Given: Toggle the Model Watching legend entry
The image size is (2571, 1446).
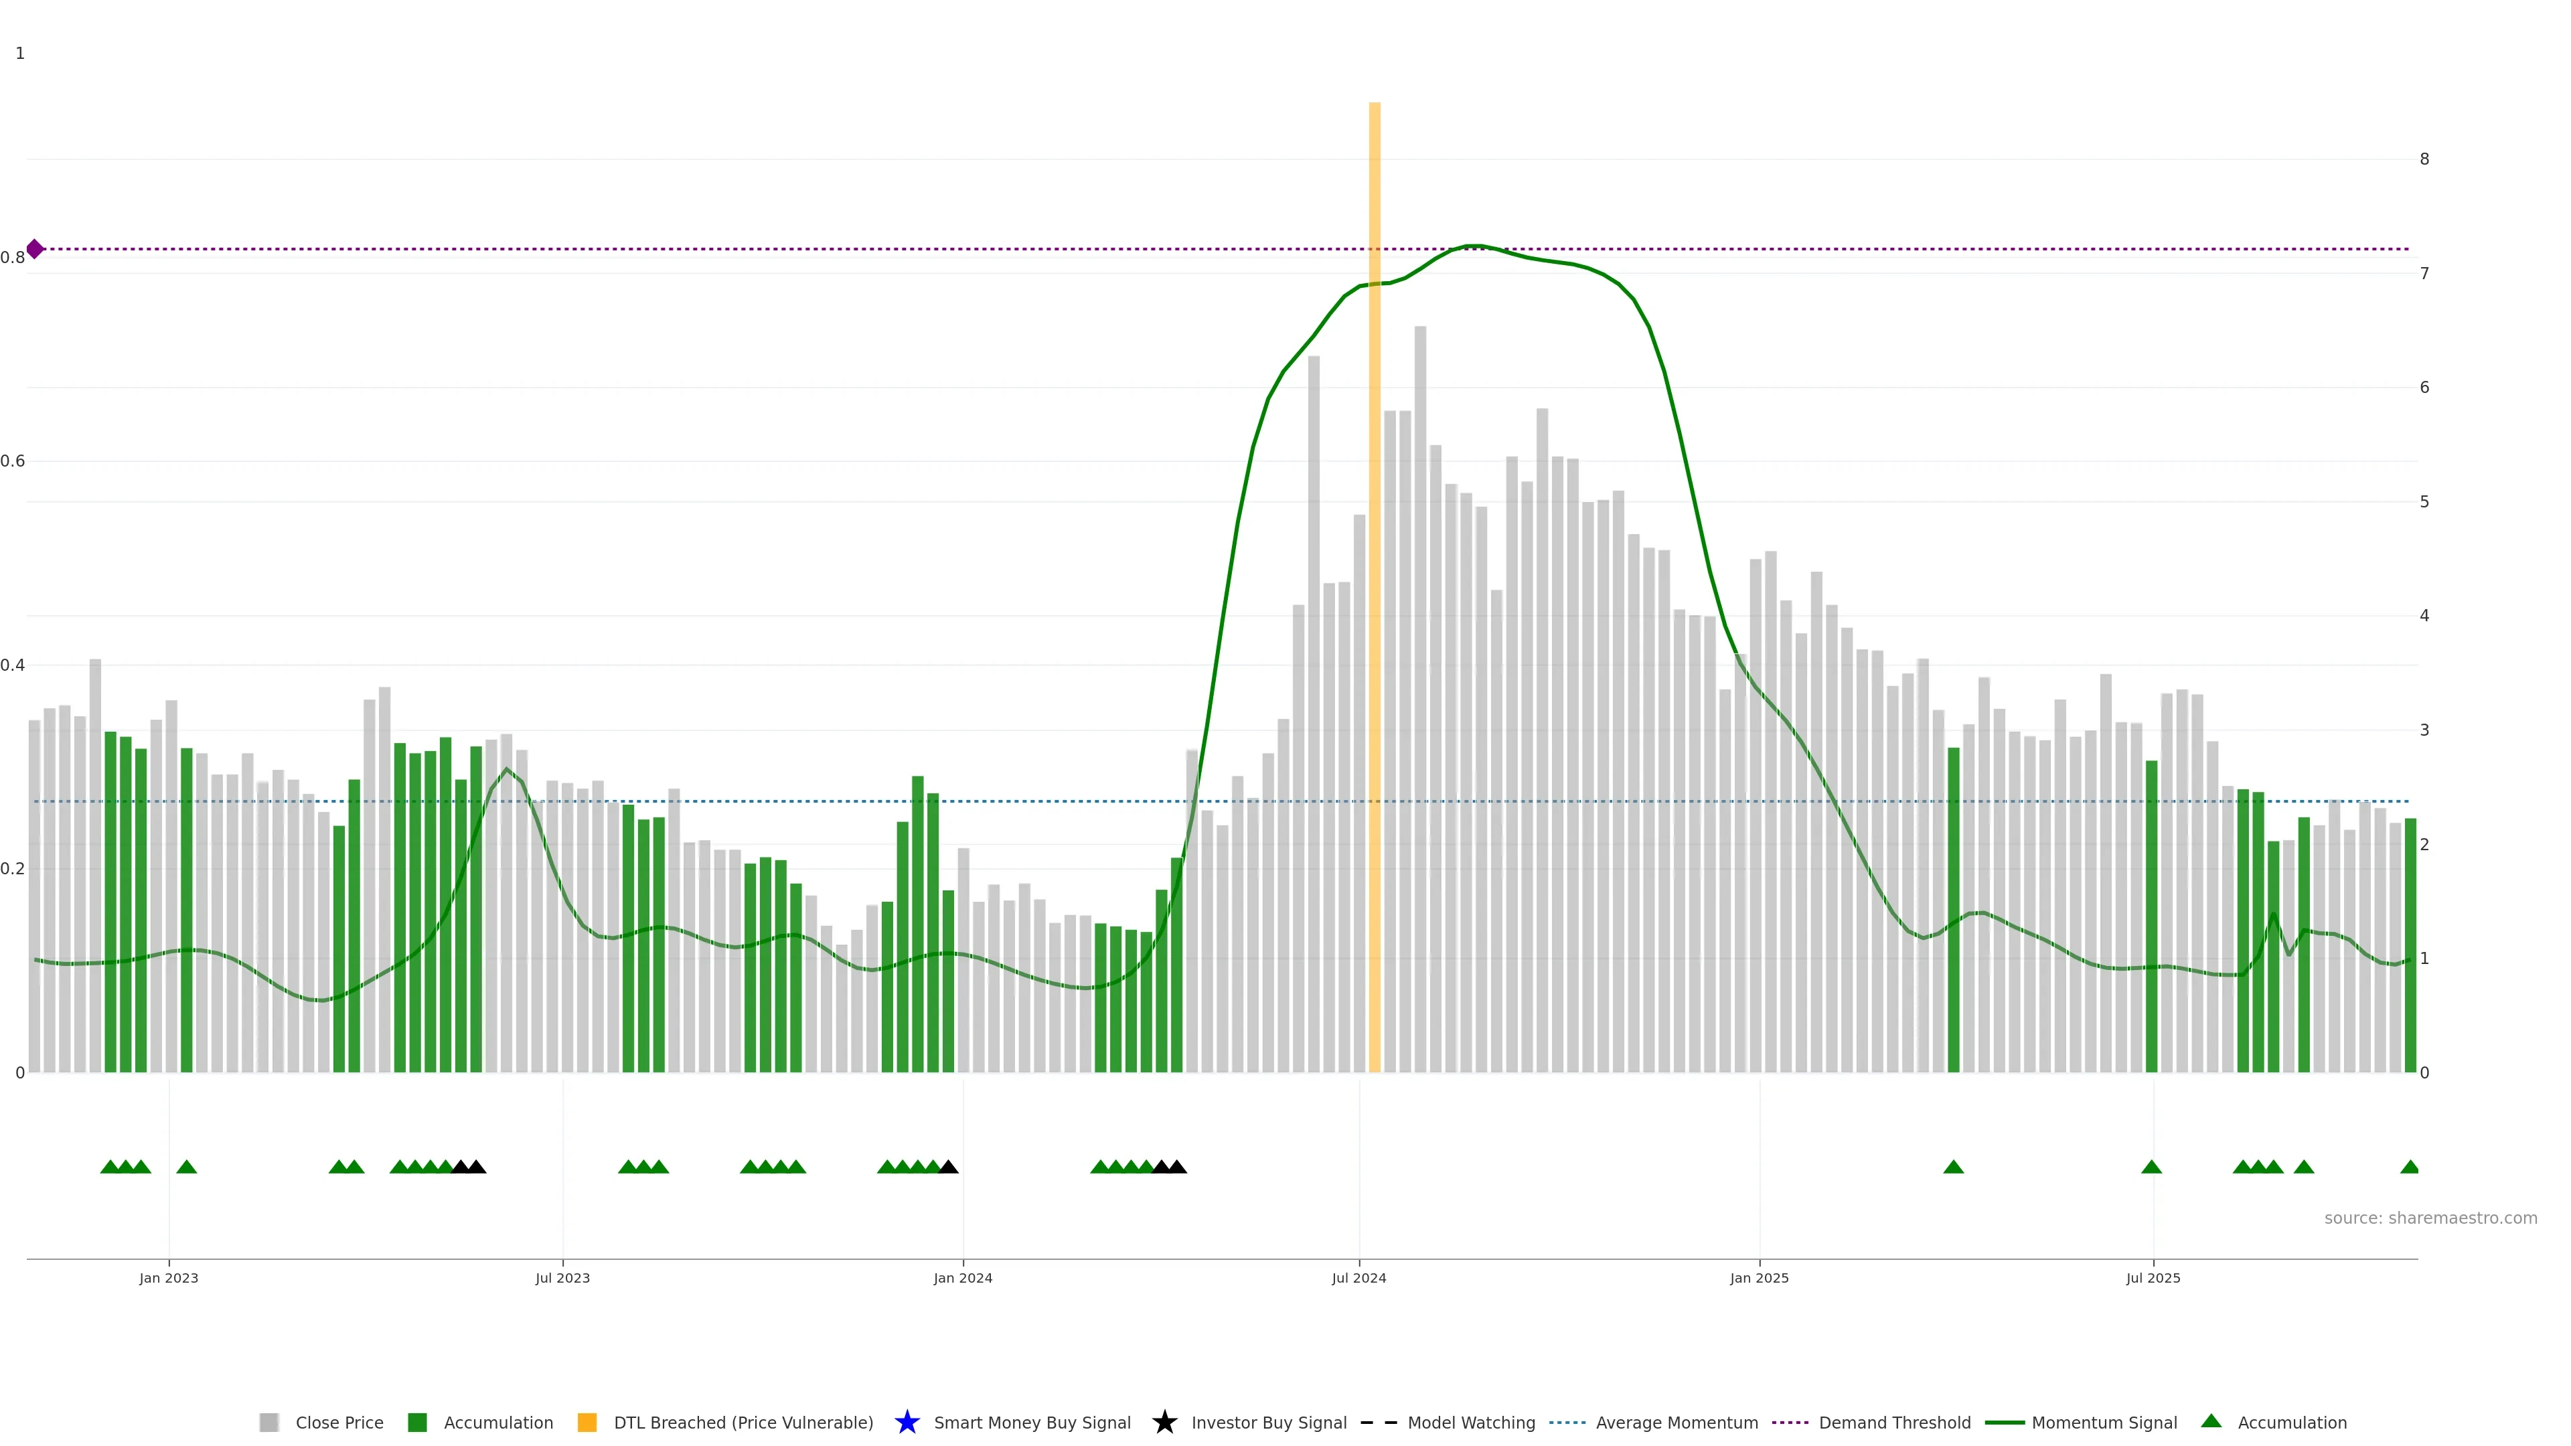Looking at the screenshot, I should 1471,1422.
